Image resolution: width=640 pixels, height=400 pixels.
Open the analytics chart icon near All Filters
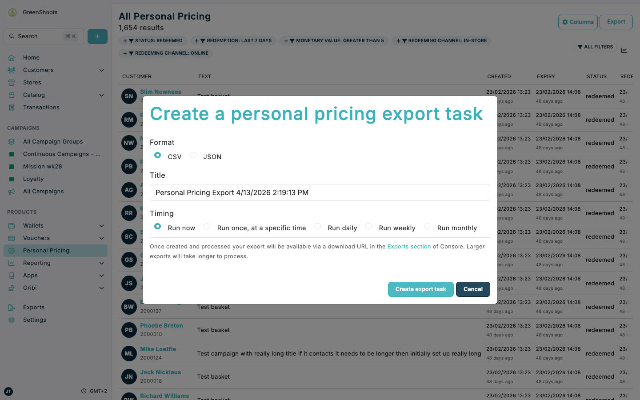624,50
